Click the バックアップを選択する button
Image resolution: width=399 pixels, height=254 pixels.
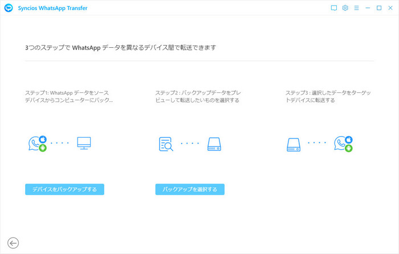[190, 190]
